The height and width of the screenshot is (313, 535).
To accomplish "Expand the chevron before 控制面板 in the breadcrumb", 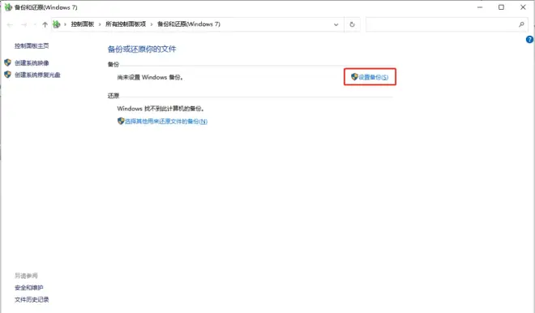I will coord(65,24).
